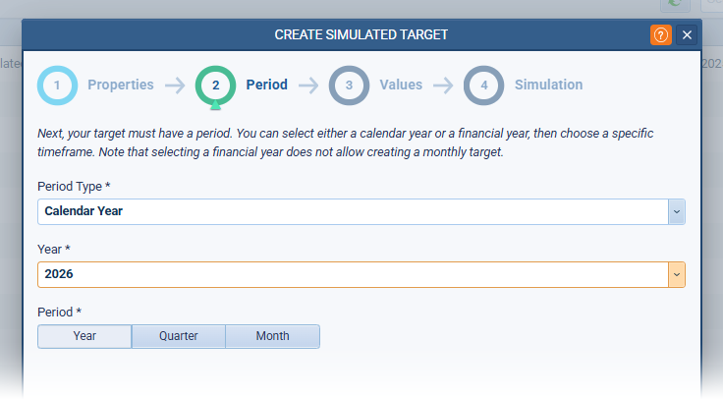Go to the Properties step label
This screenshot has height=399, width=723.
click(x=121, y=85)
